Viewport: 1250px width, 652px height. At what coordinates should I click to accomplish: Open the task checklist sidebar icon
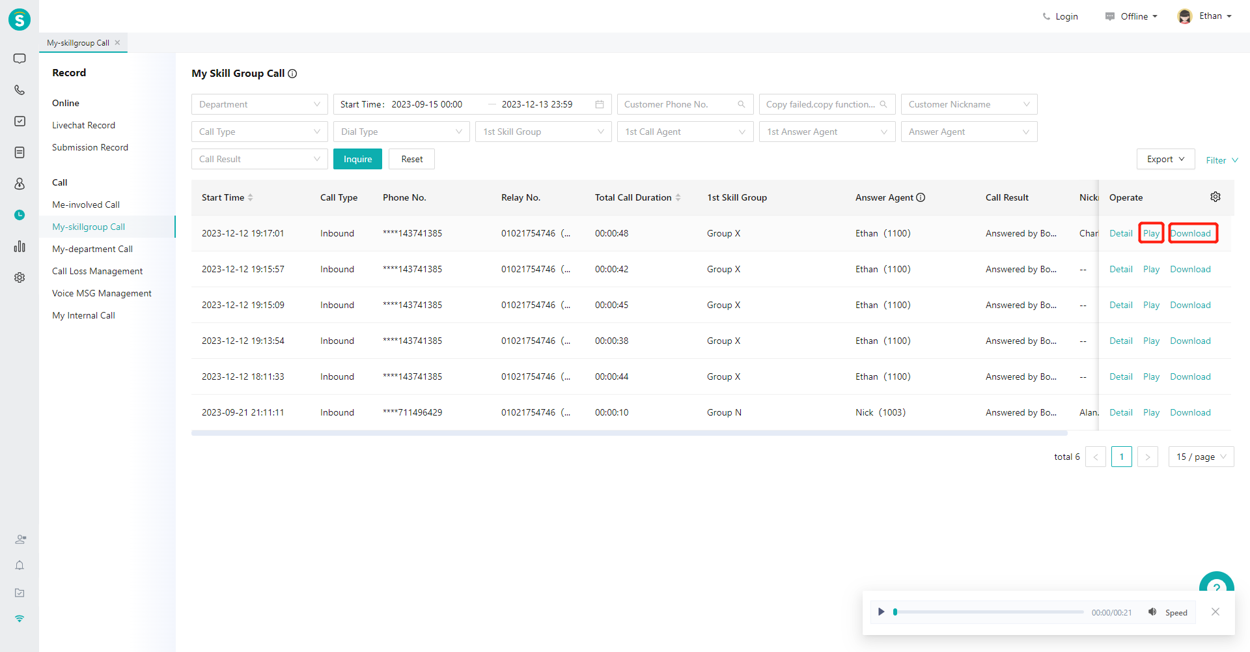[20, 121]
